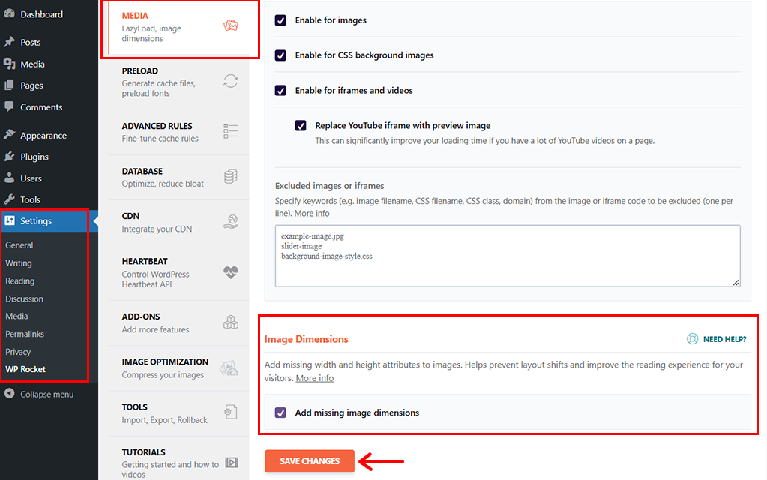Click the Need Help lifebuoy icon
The height and width of the screenshot is (480, 767).
click(x=692, y=338)
